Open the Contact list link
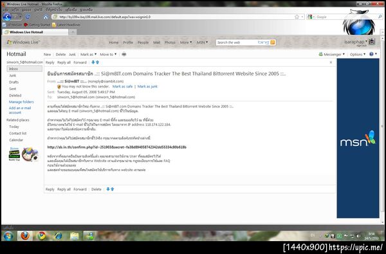Viewport: 386px width, 254px height. 18,133
